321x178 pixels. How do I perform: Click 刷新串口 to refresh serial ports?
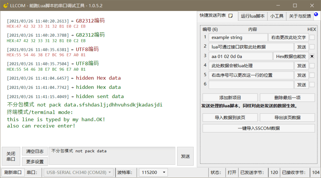pyautogui.click(x=13, y=172)
